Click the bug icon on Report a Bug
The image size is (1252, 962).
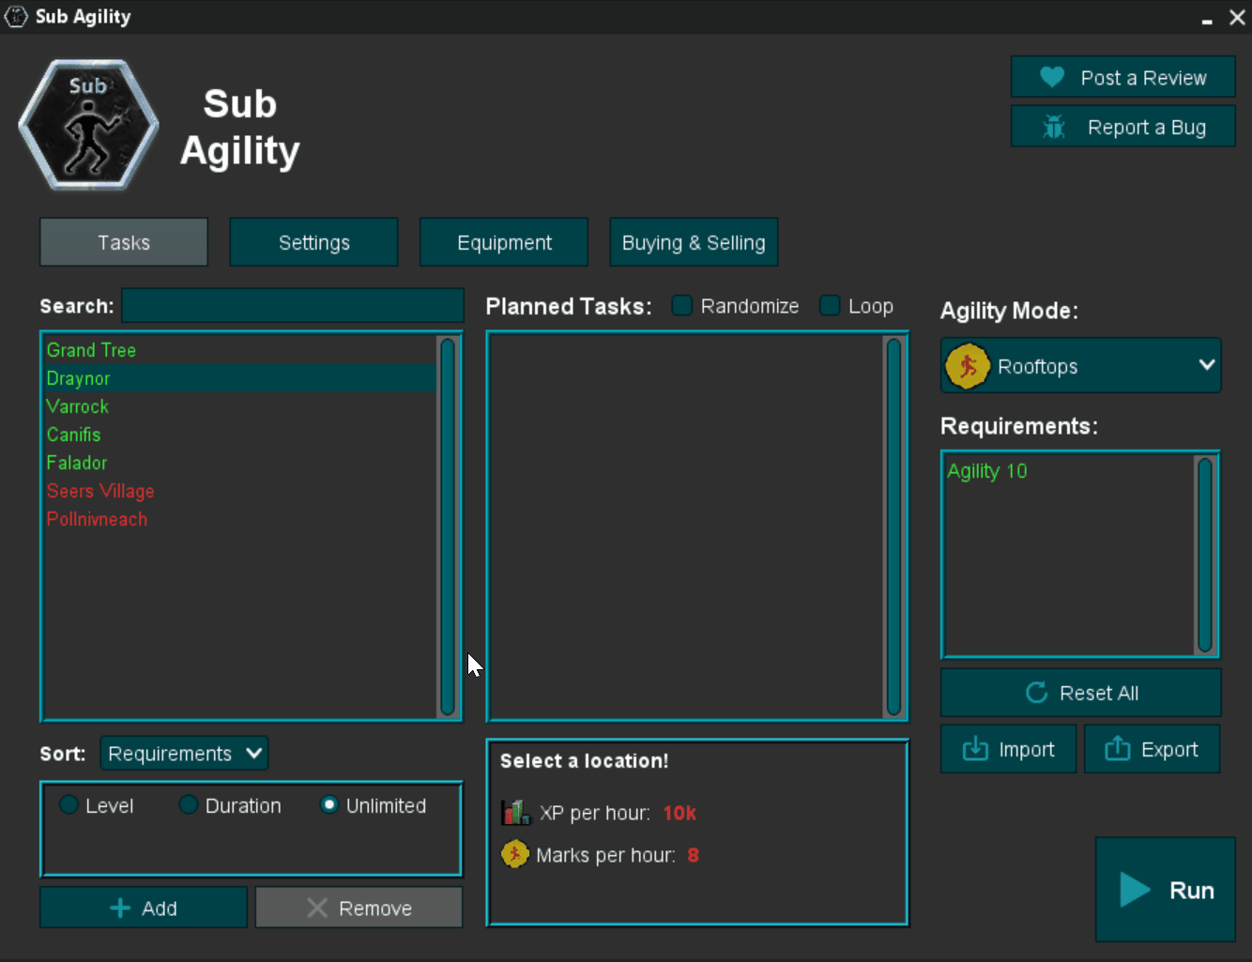coord(1055,126)
